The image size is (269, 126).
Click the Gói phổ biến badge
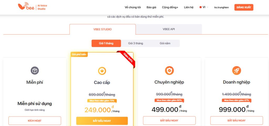pos(79,55)
